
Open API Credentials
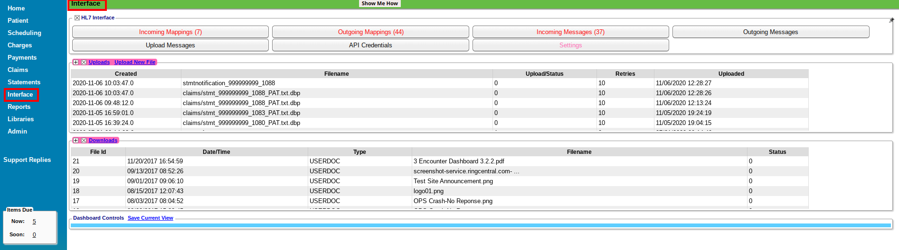(x=370, y=45)
